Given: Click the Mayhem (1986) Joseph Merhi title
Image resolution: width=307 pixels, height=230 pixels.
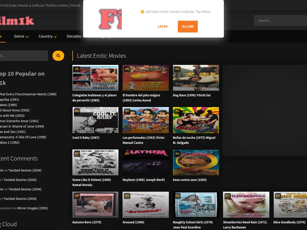Looking at the screenshot, I should (144, 180).
